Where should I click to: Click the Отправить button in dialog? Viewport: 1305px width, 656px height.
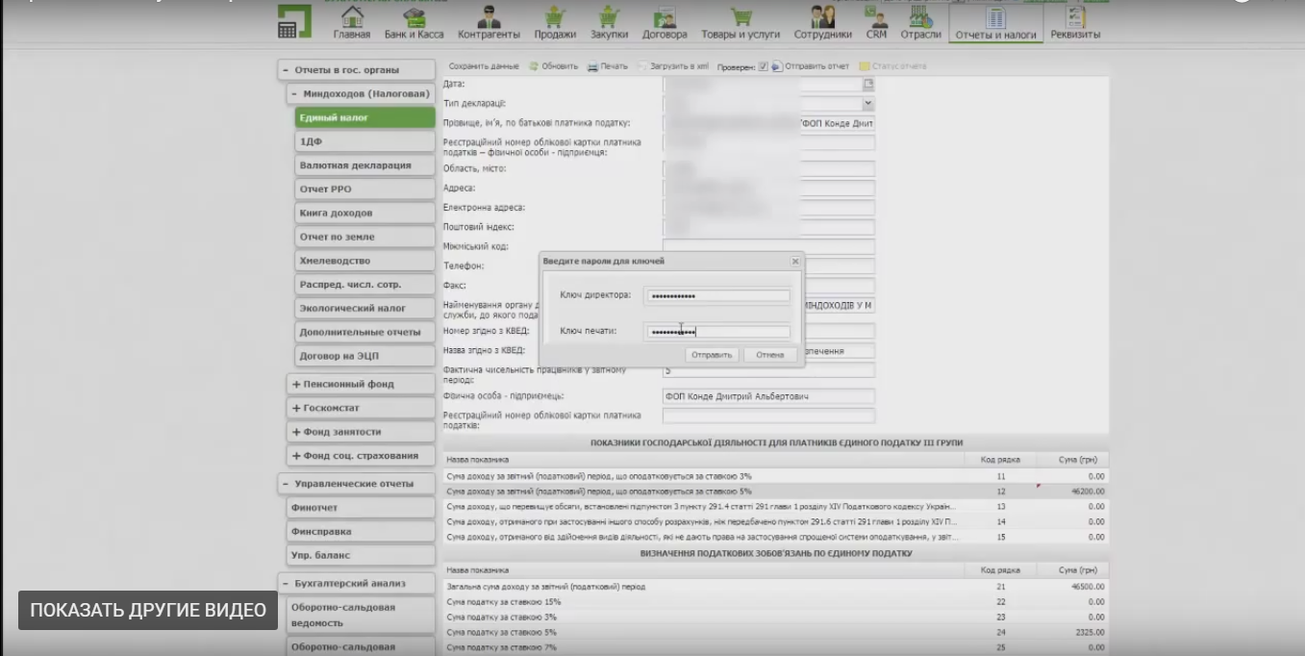[712, 355]
